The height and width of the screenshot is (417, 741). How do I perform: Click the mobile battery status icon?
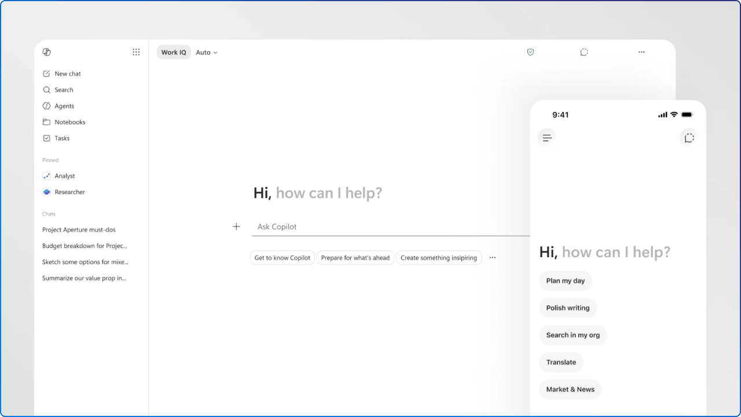(687, 115)
